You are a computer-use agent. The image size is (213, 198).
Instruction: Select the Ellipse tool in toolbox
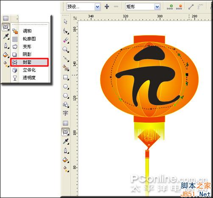(x=66, y=86)
